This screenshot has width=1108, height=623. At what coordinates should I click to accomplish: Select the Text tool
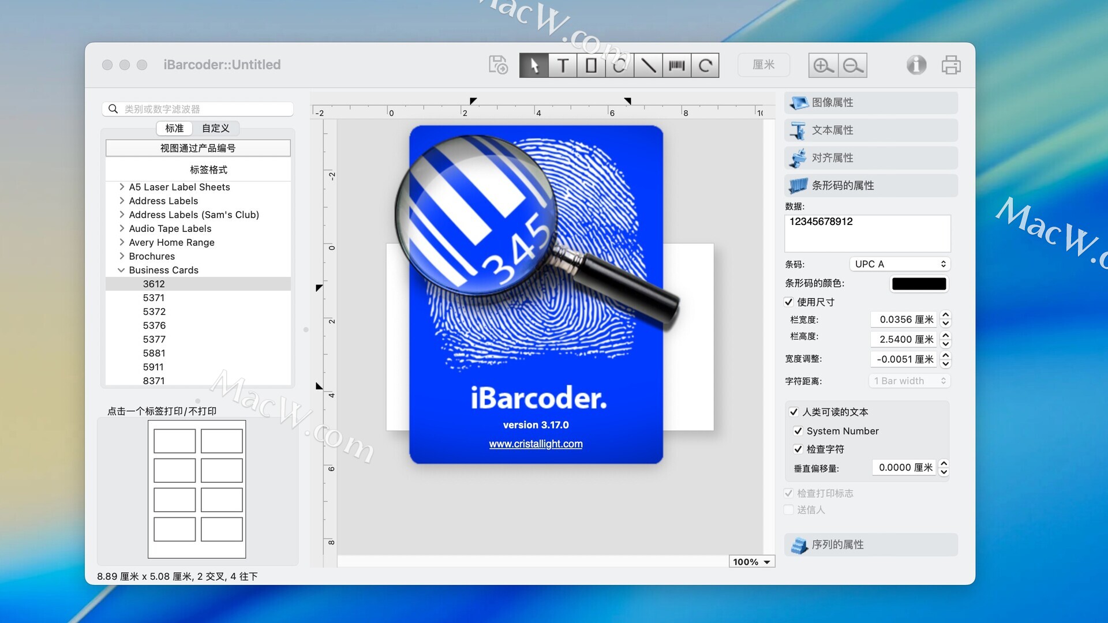(x=563, y=65)
